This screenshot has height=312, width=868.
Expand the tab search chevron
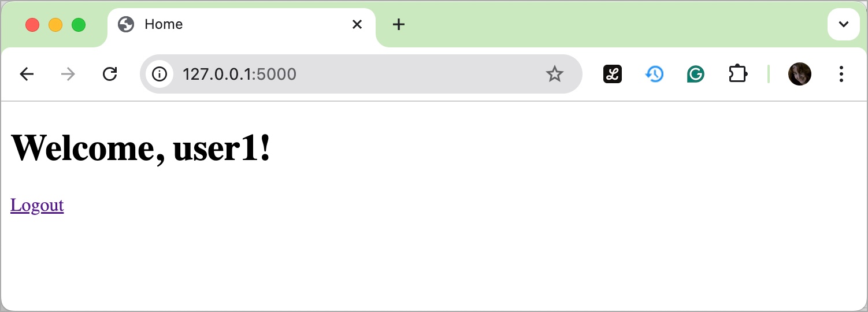point(844,24)
